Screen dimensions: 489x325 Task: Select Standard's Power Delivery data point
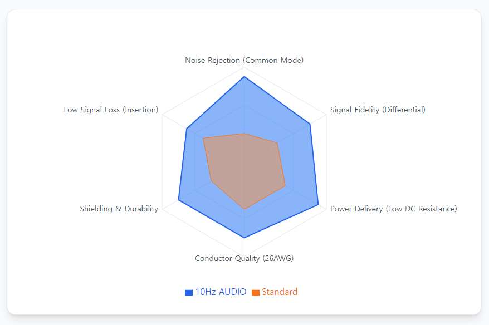click(285, 186)
